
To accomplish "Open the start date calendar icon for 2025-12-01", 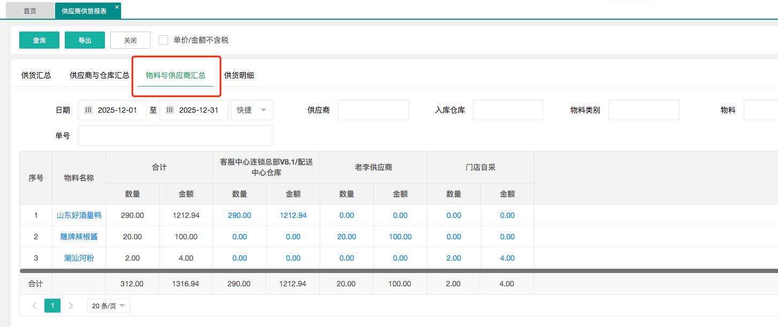I will click(x=89, y=110).
